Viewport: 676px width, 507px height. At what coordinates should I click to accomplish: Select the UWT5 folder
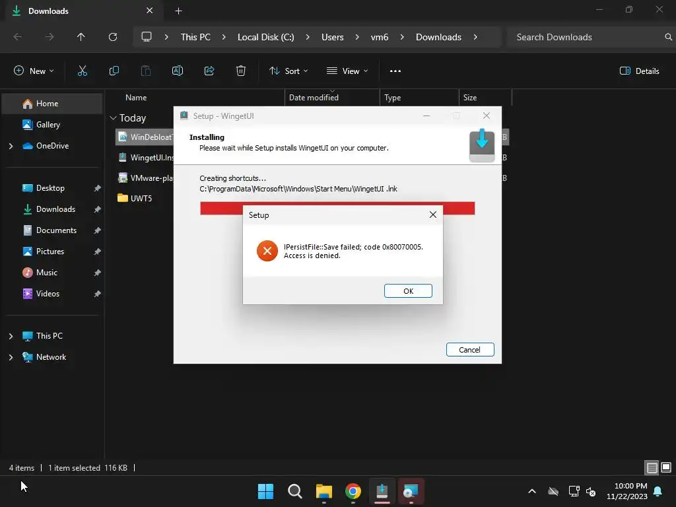[135, 198]
